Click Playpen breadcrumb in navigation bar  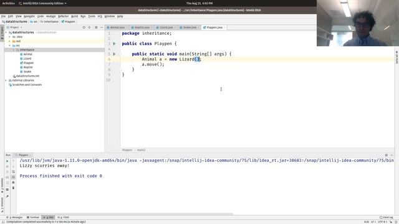coord(68,22)
